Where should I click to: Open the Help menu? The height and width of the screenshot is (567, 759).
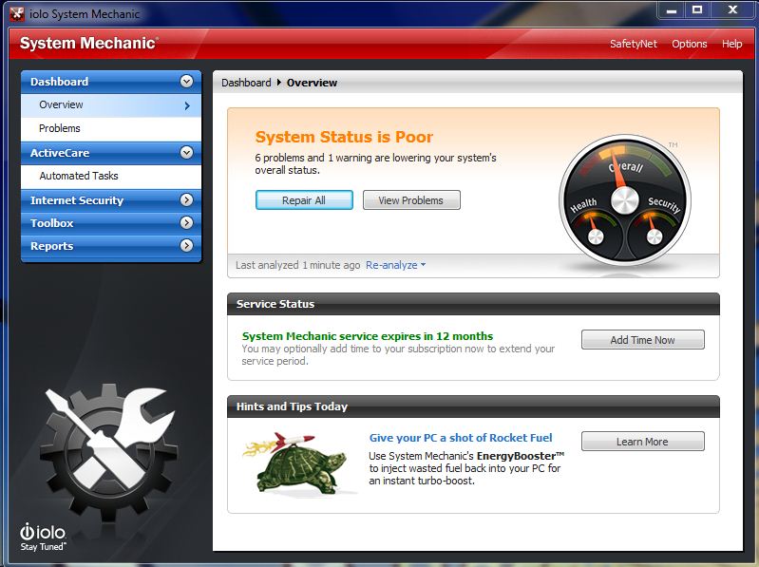pos(731,44)
